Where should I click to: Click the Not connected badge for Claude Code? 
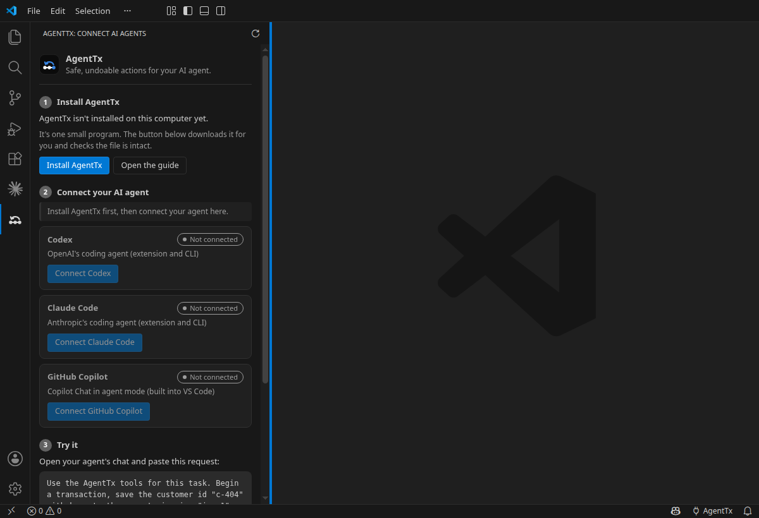(x=210, y=308)
